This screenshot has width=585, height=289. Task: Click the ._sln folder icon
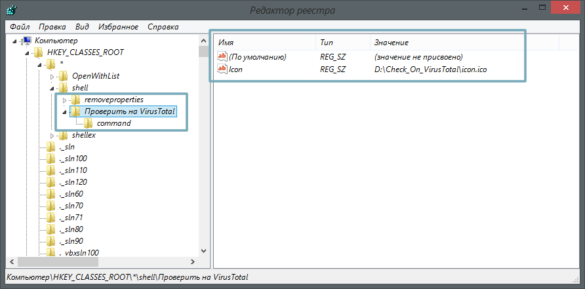[x=51, y=147]
